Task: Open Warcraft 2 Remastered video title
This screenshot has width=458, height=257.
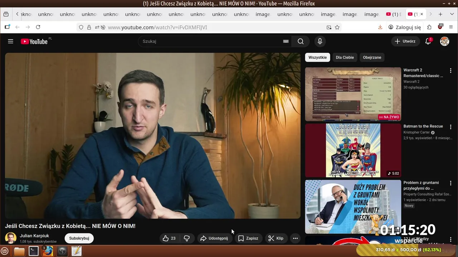Action: pos(423,73)
